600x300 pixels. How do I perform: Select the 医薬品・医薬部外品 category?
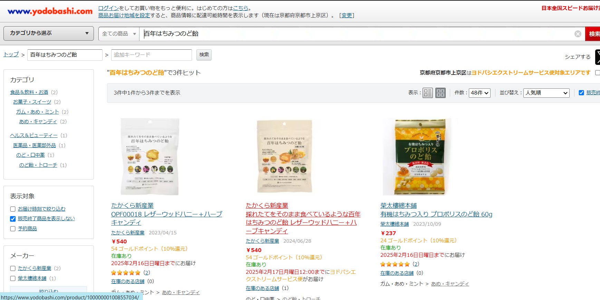(35, 145)
